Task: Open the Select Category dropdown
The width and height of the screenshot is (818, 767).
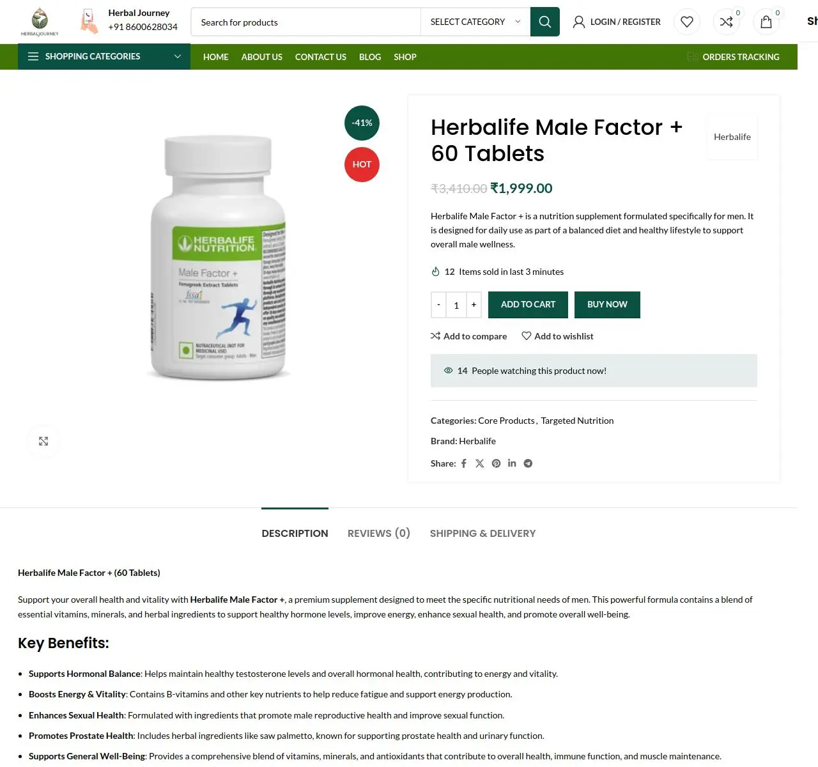Action: 475,22
